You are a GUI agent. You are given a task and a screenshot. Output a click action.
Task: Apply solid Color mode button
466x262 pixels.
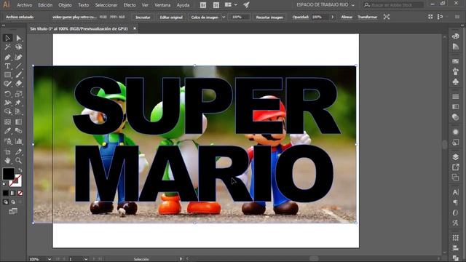tap(6, 193)
